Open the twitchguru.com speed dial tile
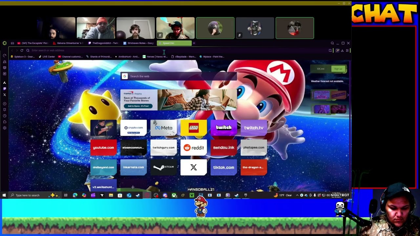Viewport: 420px width, 236px height. click(x=163, y=147)
